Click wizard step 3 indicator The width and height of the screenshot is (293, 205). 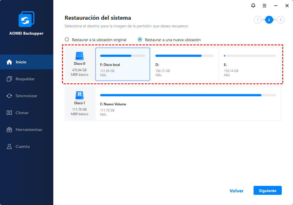coord(280,20)
